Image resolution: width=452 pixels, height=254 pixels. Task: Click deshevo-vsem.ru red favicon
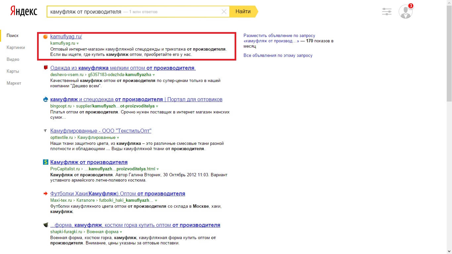point(46,68)
